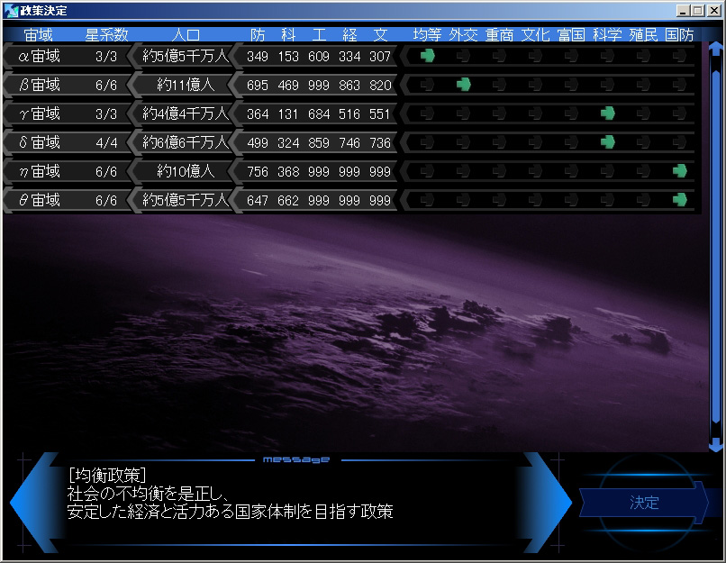The image size is (726, 563).
Task: Choose 国防 policy for α宙域 row
Action: (x=679, y=56)
